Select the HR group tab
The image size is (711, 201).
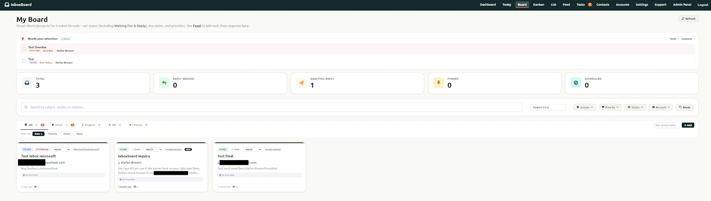pos(115,125)
